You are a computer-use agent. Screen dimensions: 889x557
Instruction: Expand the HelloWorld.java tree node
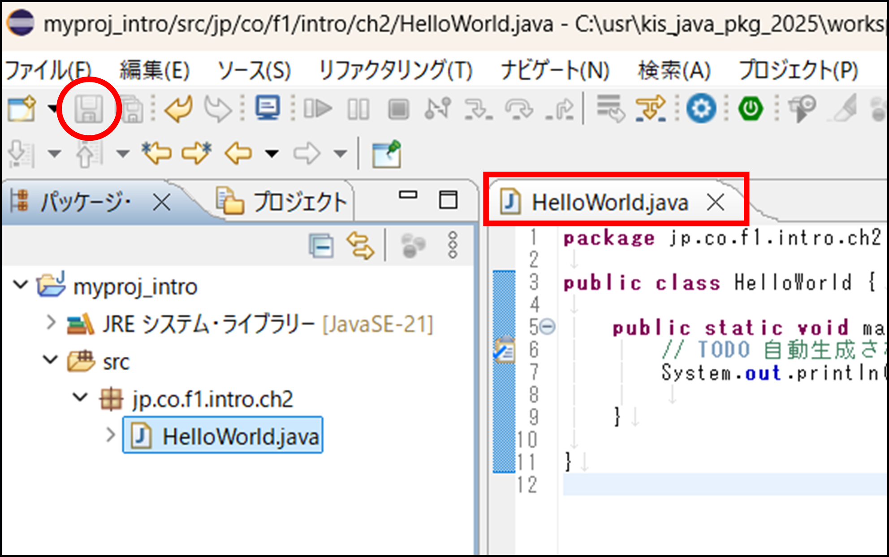(x=110, y=435)
